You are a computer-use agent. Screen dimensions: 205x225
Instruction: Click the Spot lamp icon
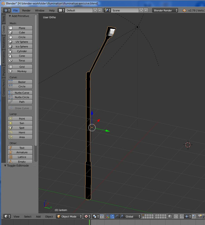pyautogui.click(x=11, y=128)
